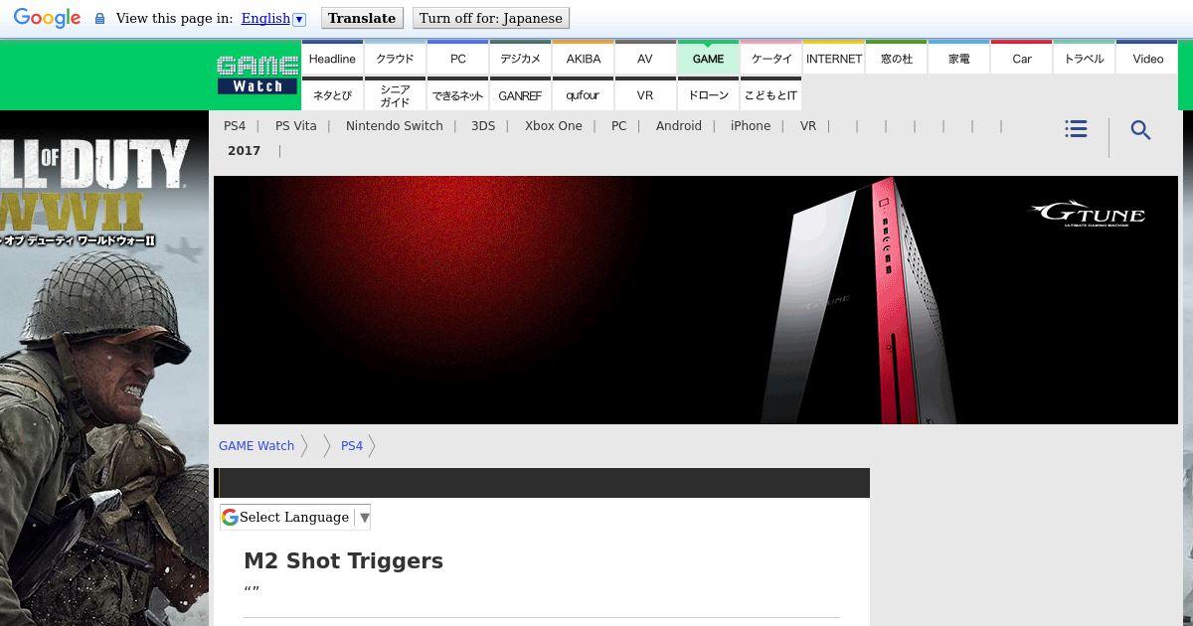The height and width of the screenshot is (626, 1193).
Task: Open the 窓の杜 tab
Action: [x=896, y=58]
